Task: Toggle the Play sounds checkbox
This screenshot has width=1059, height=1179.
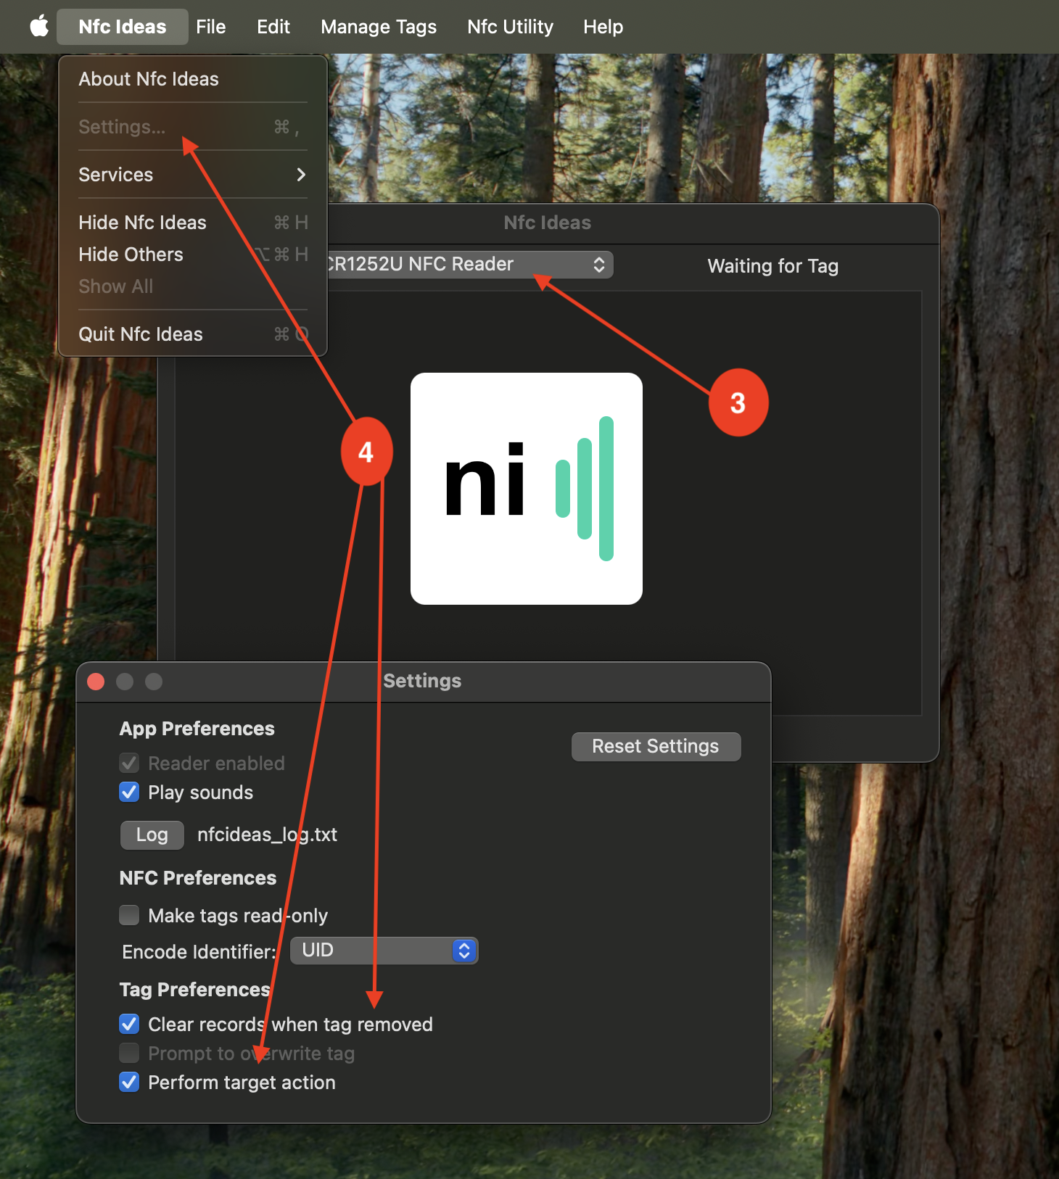Action: 129,792
